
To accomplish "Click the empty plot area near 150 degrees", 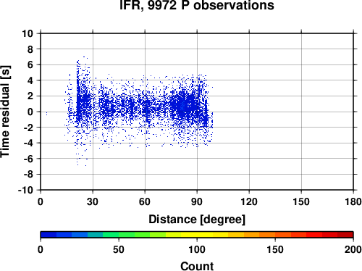I will [301, 112].
